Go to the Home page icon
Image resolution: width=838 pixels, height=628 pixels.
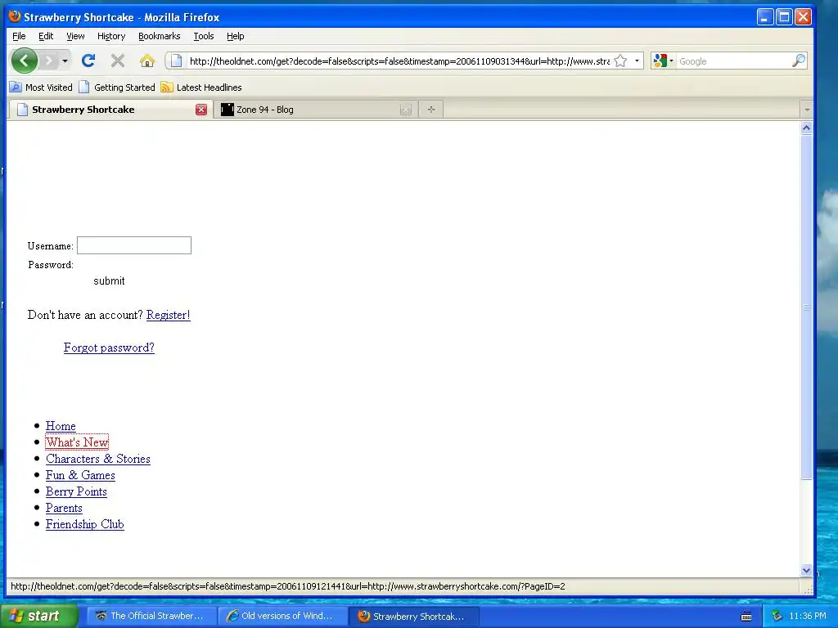tap(147, 61)
